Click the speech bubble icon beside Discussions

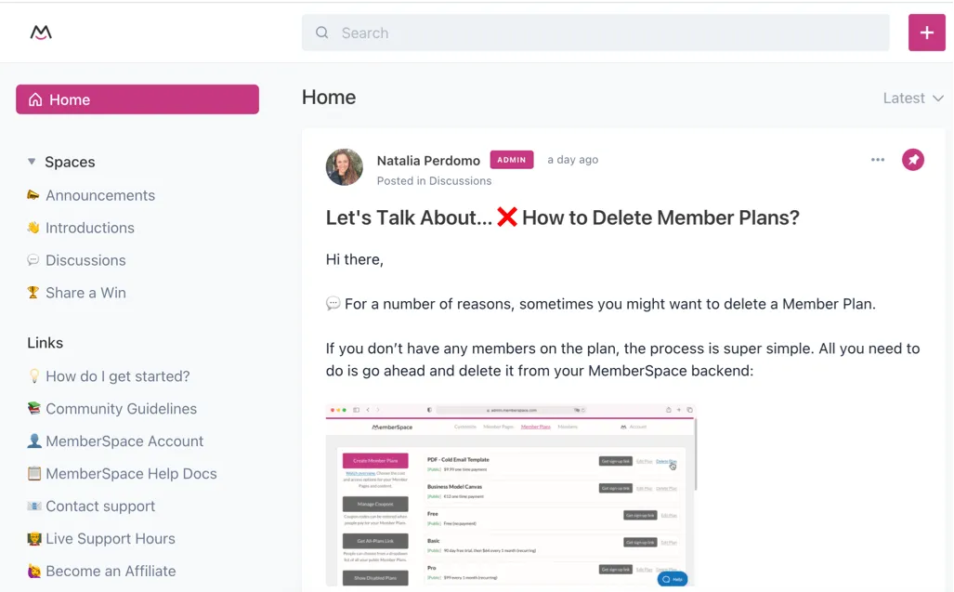[x=33, y=260]
